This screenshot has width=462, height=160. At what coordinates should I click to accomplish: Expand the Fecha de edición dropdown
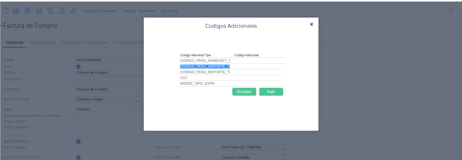pos(283,149)
